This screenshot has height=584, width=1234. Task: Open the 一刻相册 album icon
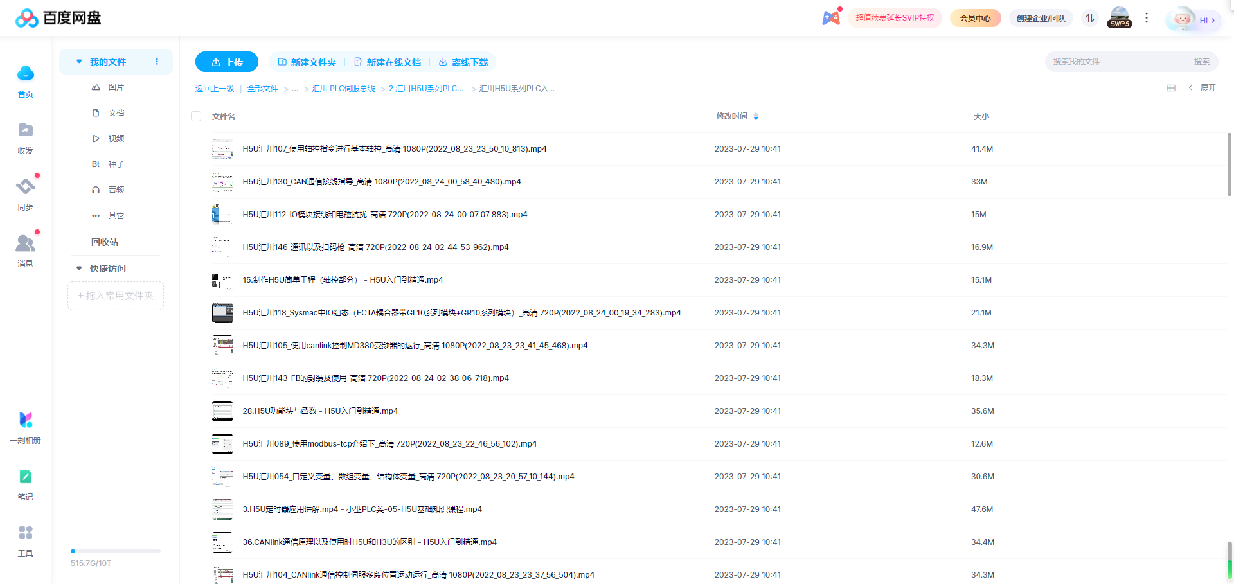point(25,427)
